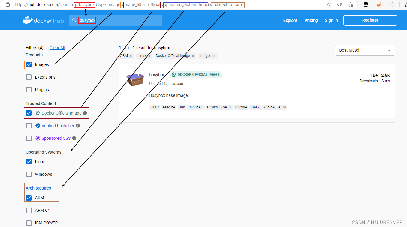The width and height of the screenshot is (407, 227).
Task: Click the read aloud icon in address bar
Action: [329, 4]
